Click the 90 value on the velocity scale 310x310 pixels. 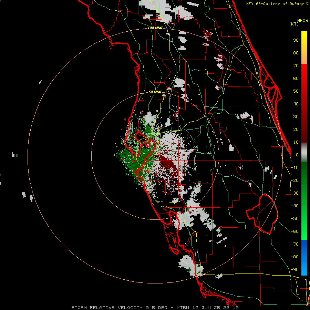(296, 40)
